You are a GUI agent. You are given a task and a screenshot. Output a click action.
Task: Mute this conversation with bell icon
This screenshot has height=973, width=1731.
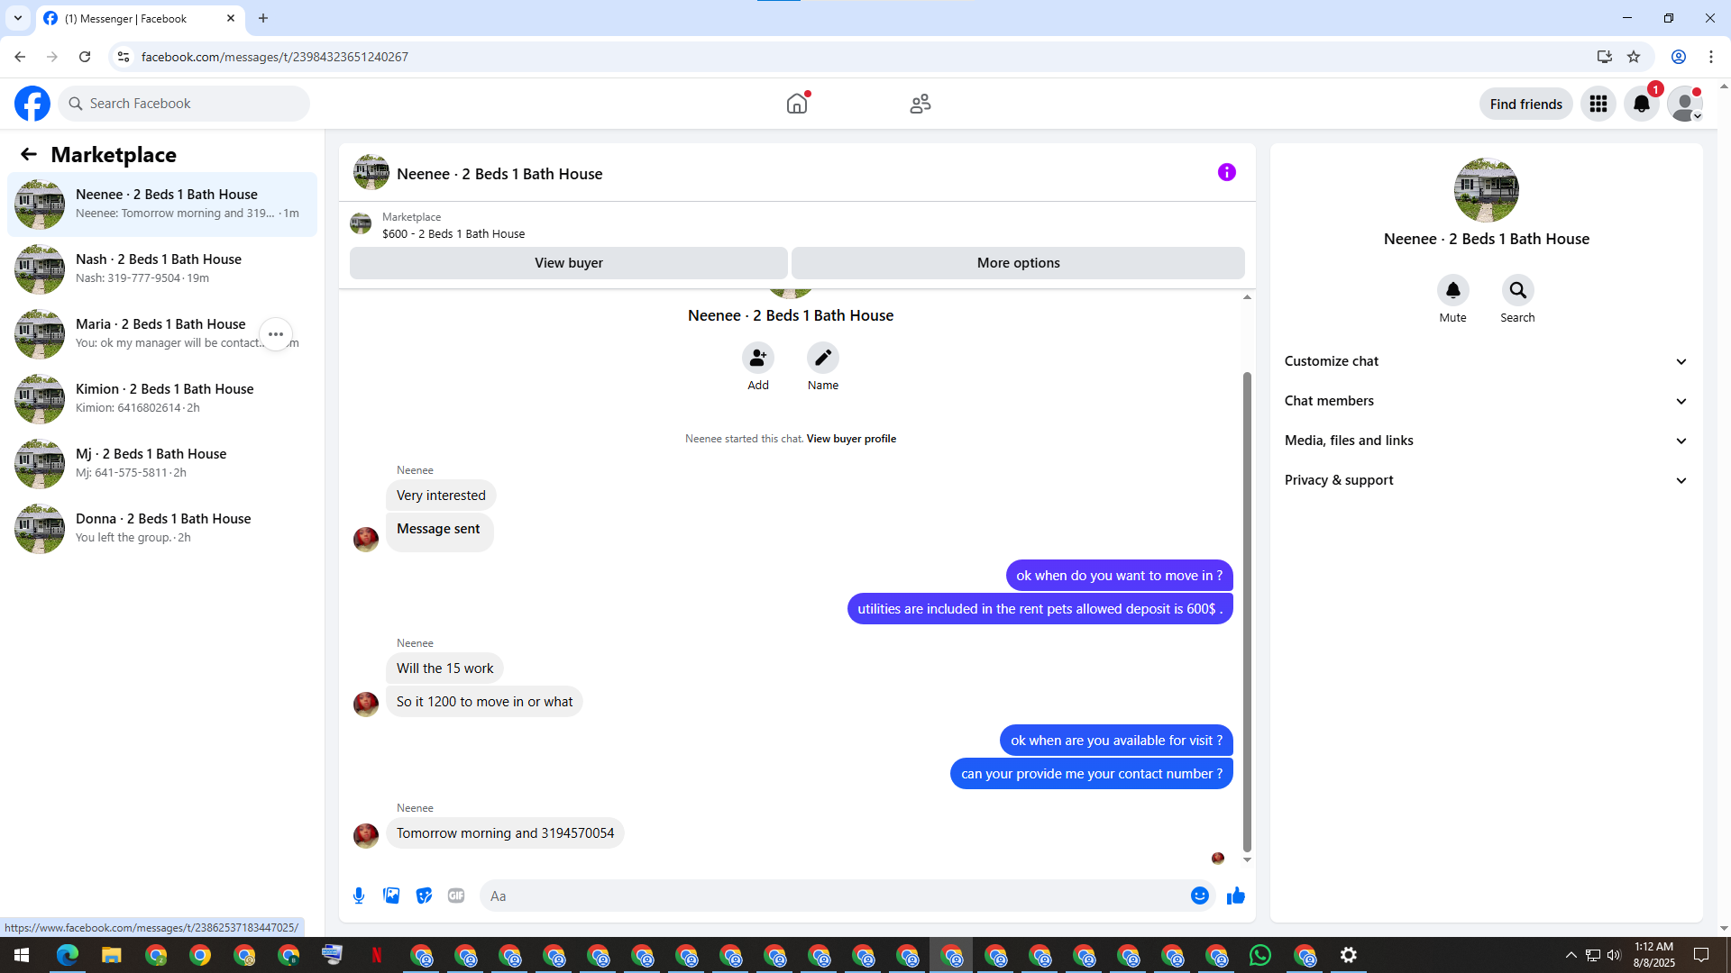coord(1452,291)
